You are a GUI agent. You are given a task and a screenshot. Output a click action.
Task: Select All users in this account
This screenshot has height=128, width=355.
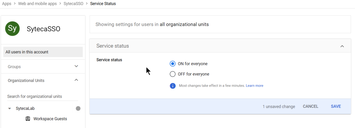[x=43, y=52]
